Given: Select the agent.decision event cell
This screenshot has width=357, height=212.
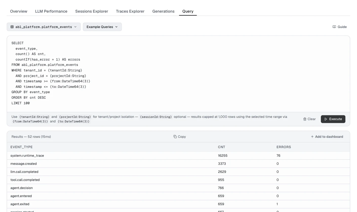Looking at the screenshot, I should pos(22,188).
